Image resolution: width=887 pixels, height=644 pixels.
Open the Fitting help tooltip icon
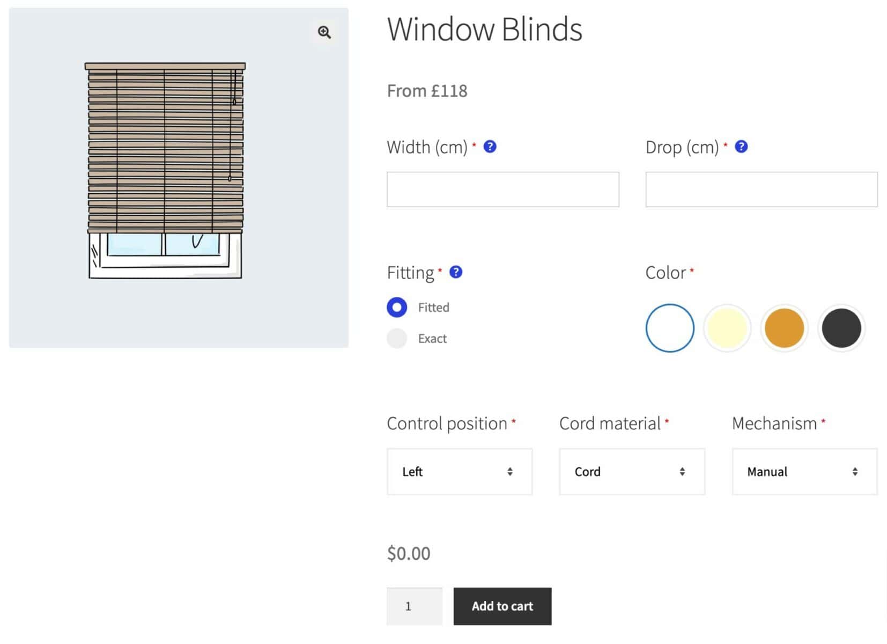click(455, 272)
